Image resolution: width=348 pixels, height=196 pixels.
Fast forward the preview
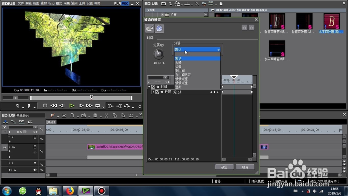(89, 106)
